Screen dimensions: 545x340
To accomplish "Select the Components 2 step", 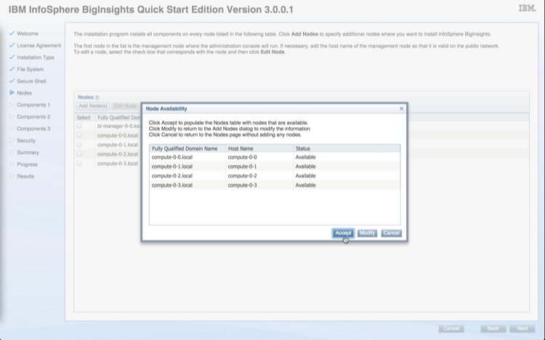I will [33, 117].
